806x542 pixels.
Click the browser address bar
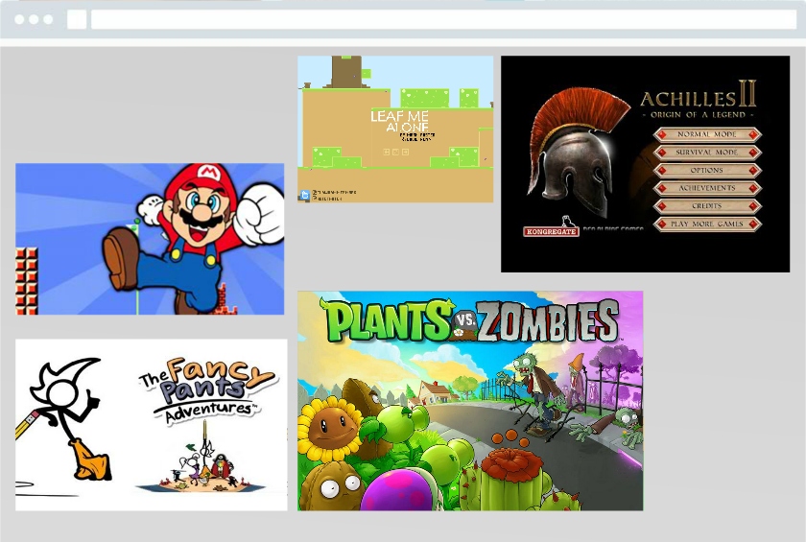(x=443, y=19)
